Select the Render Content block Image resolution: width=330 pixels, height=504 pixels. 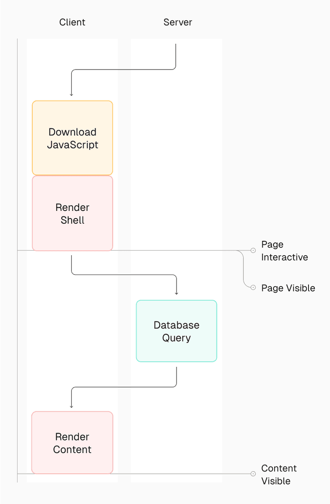click(72, 442)
